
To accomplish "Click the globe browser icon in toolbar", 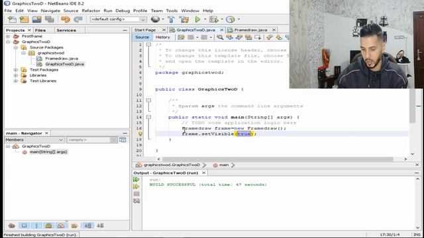I will coord(155,19).
